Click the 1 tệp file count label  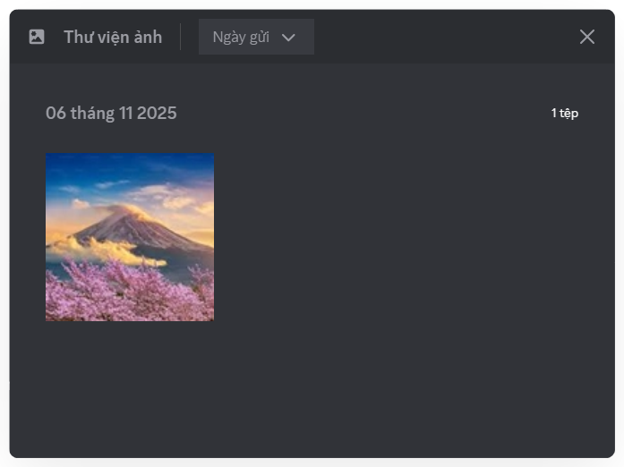pyautogui.click(x=564, y=114)
